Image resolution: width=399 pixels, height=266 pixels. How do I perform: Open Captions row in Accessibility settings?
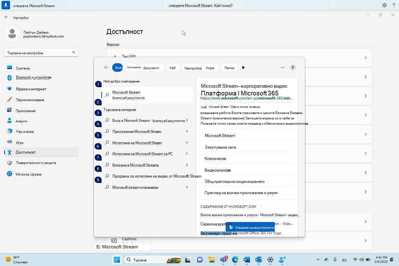[x=239, y=240]
